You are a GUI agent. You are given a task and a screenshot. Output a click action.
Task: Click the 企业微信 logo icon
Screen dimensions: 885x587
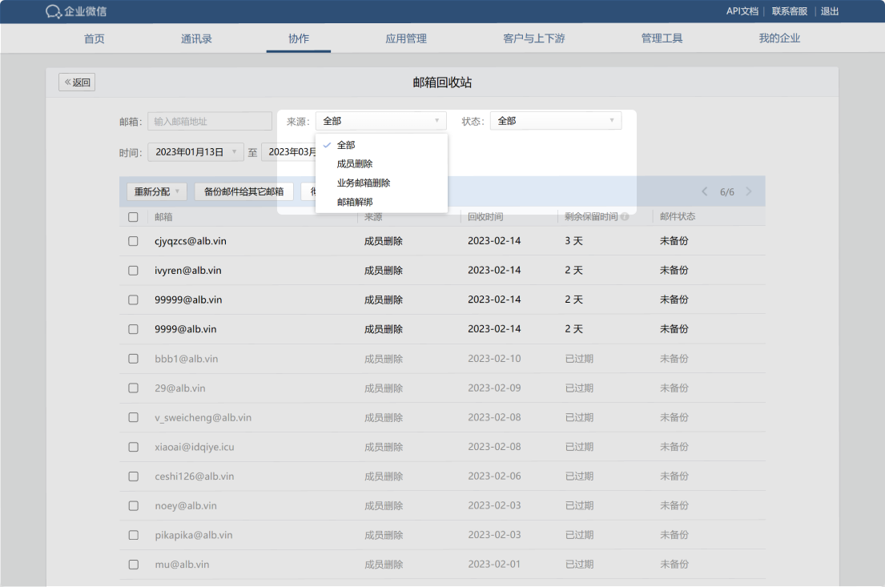(51, 11)
